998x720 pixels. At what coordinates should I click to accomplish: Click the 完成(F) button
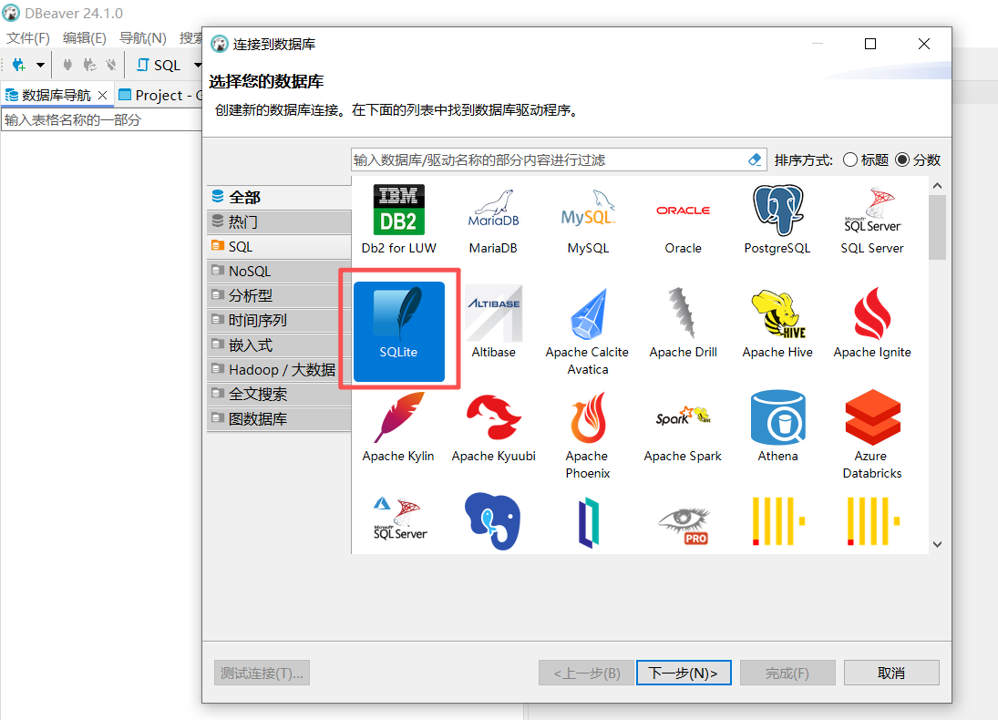pyautogui.click(x=787, y=673)
